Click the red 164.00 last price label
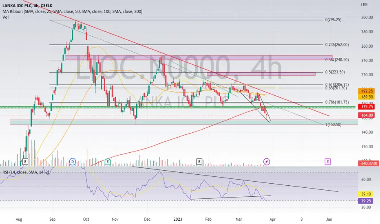This screenshot has width=380, height=224. tap(367, 115)
